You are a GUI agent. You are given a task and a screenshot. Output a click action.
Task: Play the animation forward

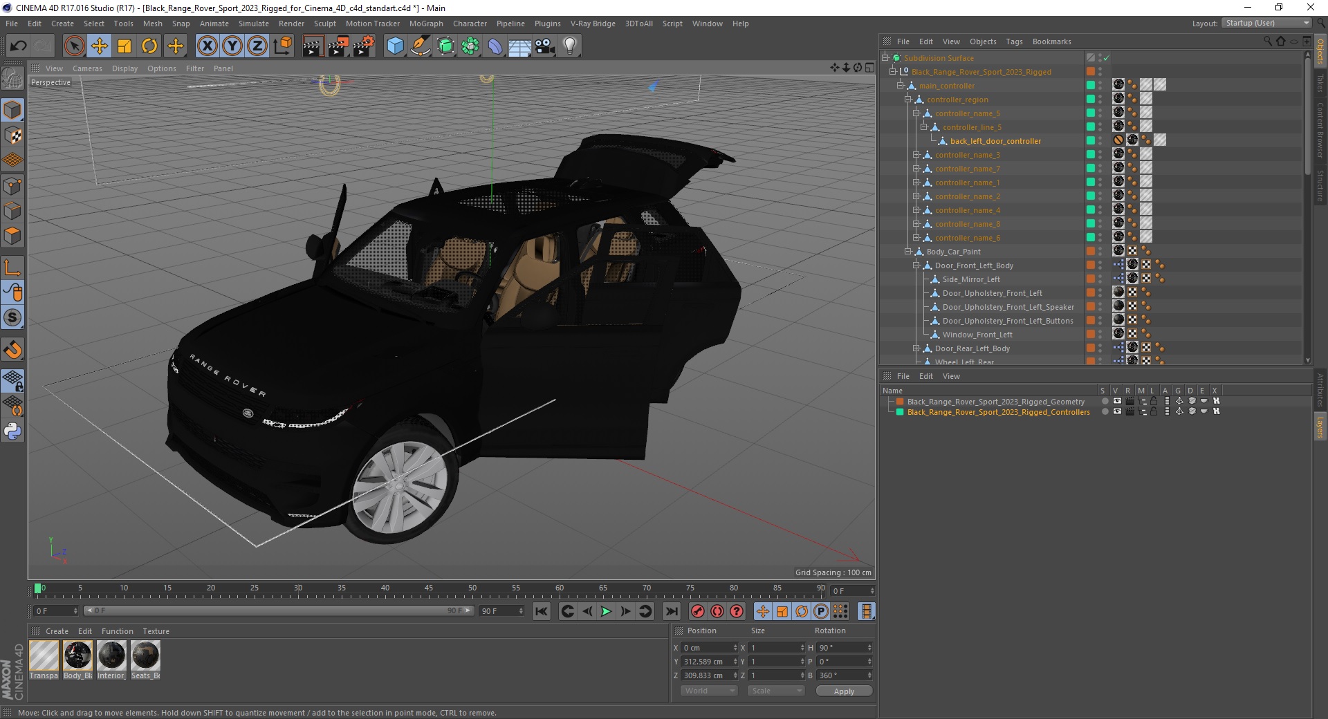[606, 611]
